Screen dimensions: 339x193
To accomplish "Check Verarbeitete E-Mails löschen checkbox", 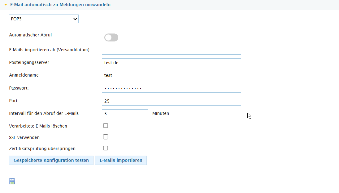I will [x=106, y=125].
